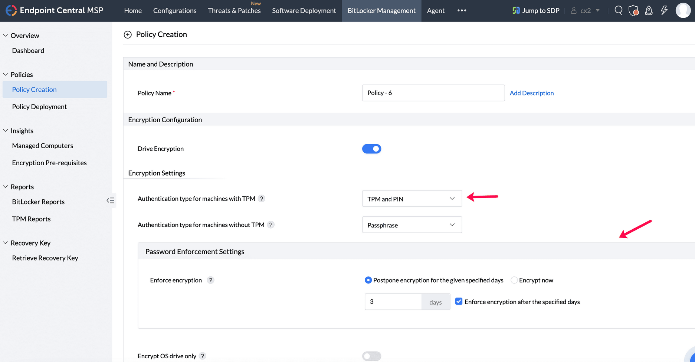
Task: Select the Encrypt now radio button
Action: [514, 280]
